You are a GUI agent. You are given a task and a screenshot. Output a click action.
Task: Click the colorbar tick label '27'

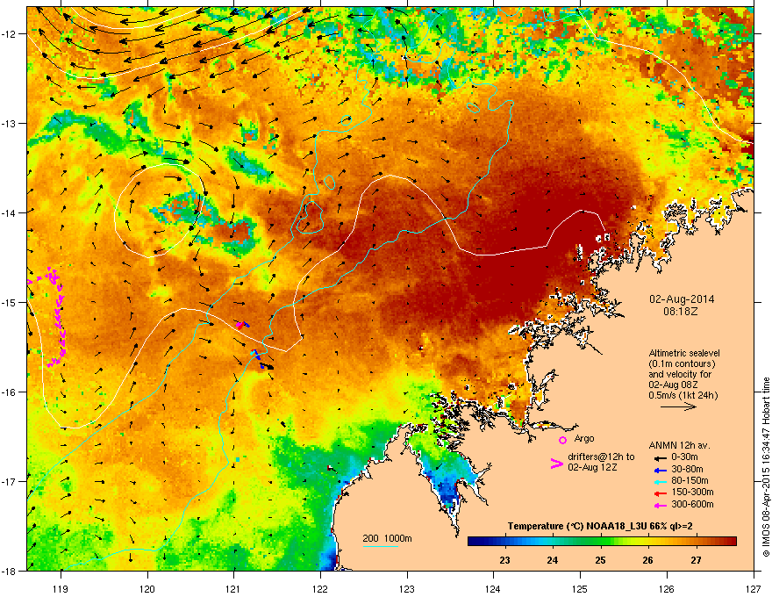click(x=696, y=560)
